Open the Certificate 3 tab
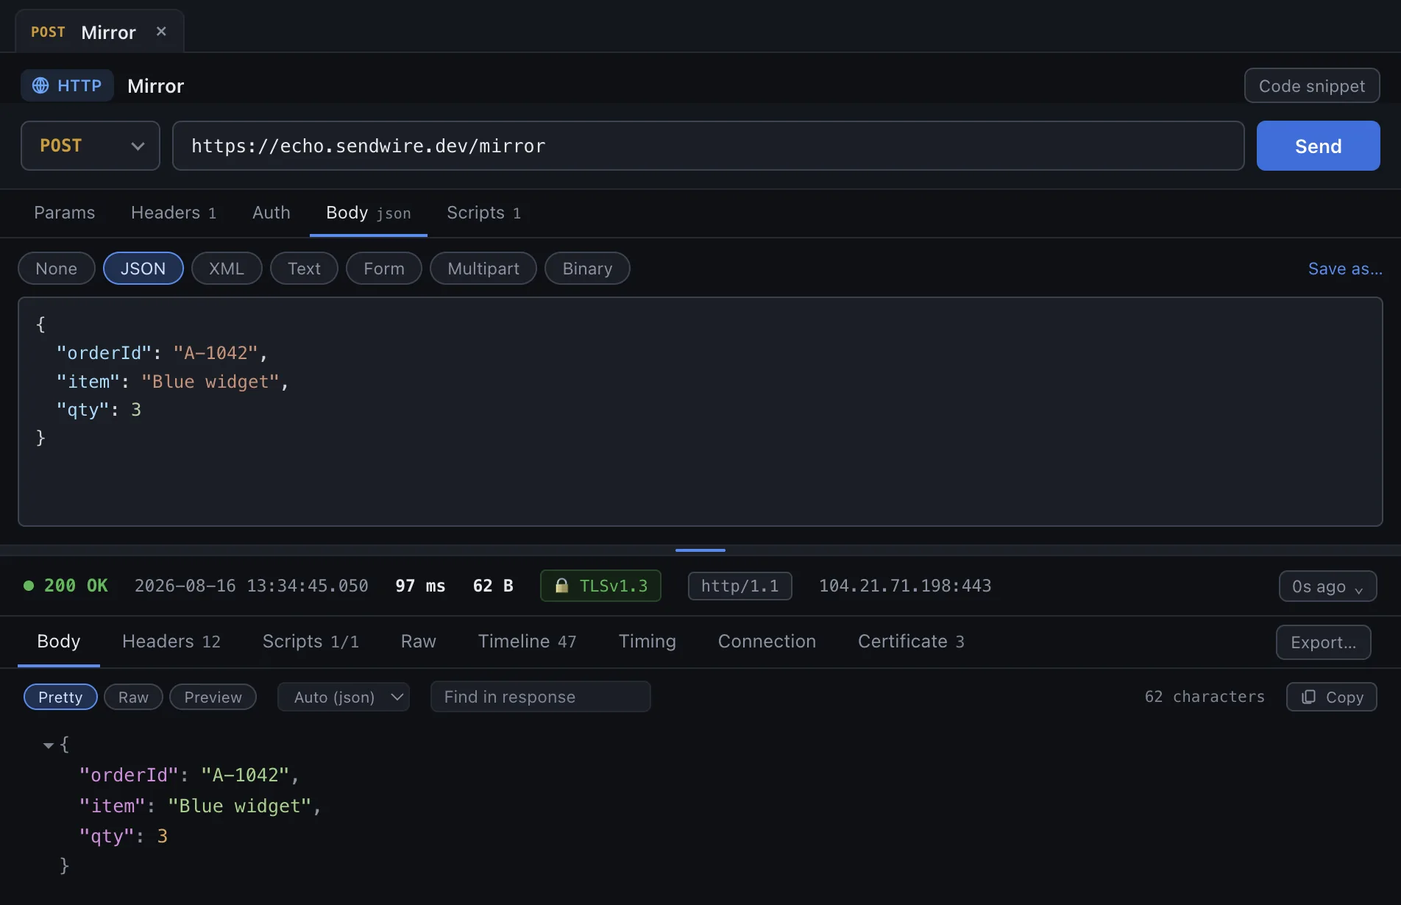The height and width of the screenshot is (905, 1401). click(x=912, y=642)
